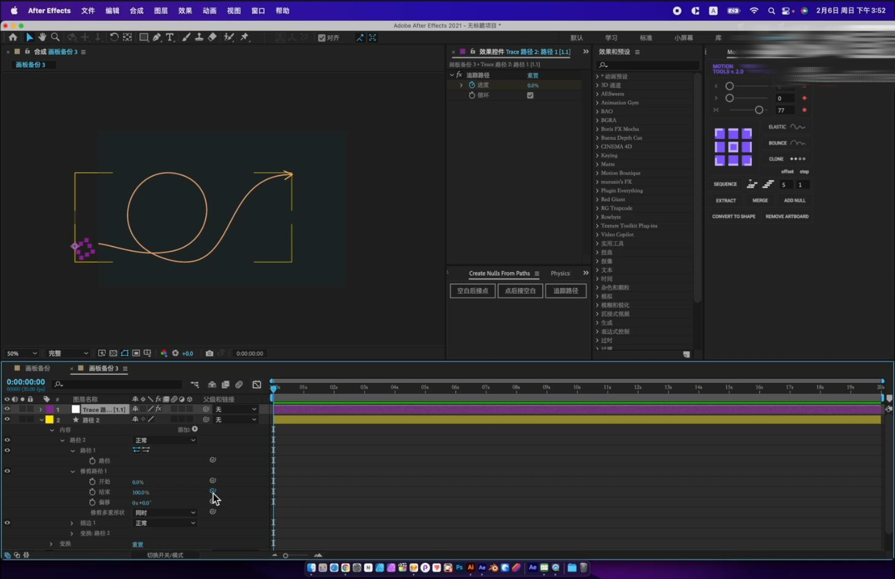Click the CONVERT TO SHAPE button

coord(734,217)
